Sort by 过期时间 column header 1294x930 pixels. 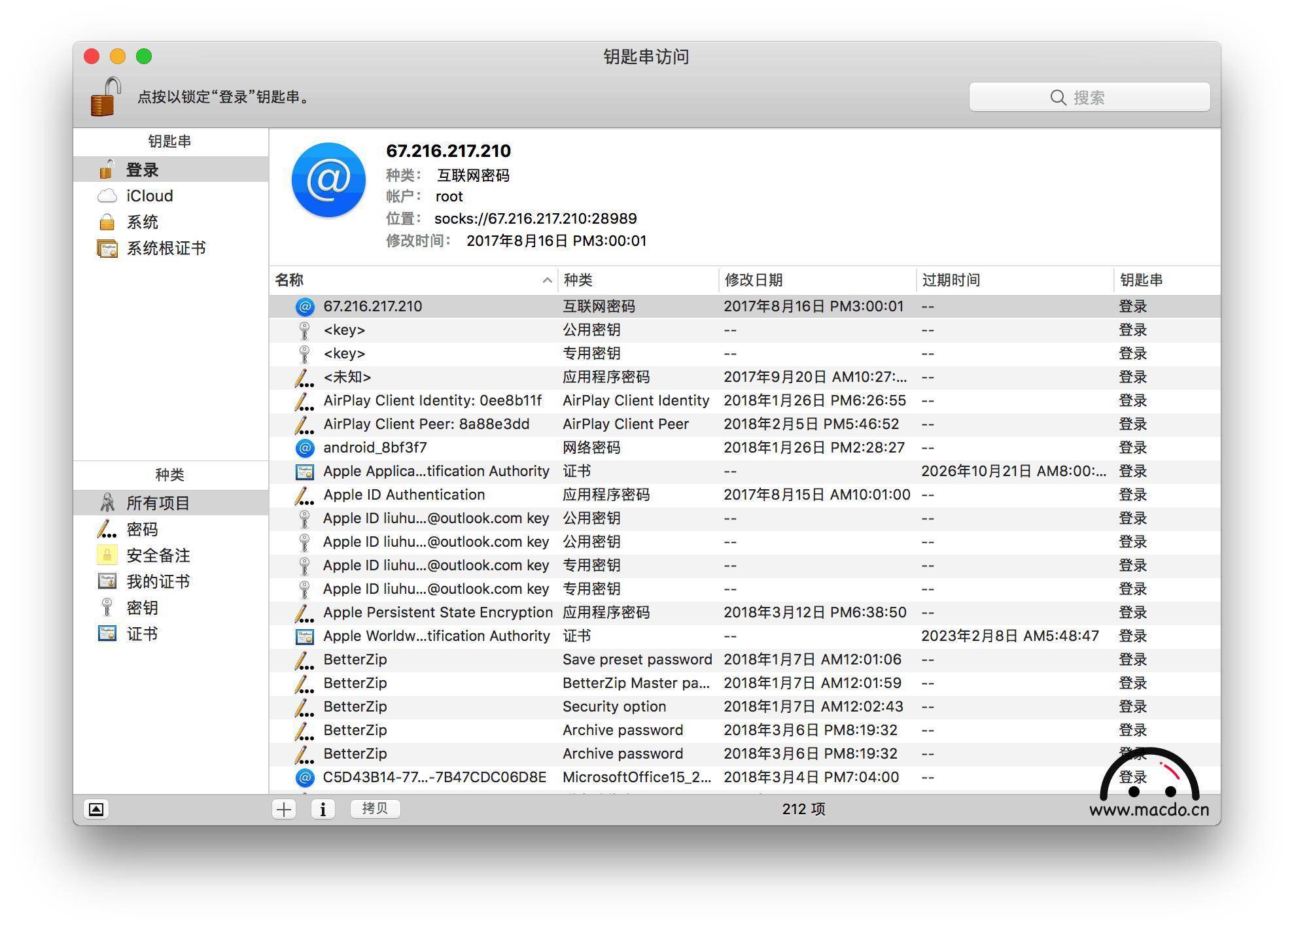click(x=950, y=281)
